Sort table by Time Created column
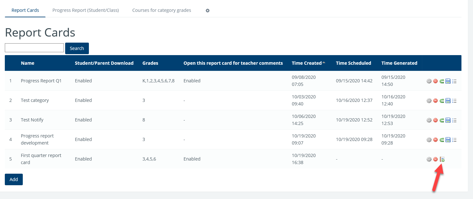This screenshot has width=473, height=199. click(x=306, y=63)
